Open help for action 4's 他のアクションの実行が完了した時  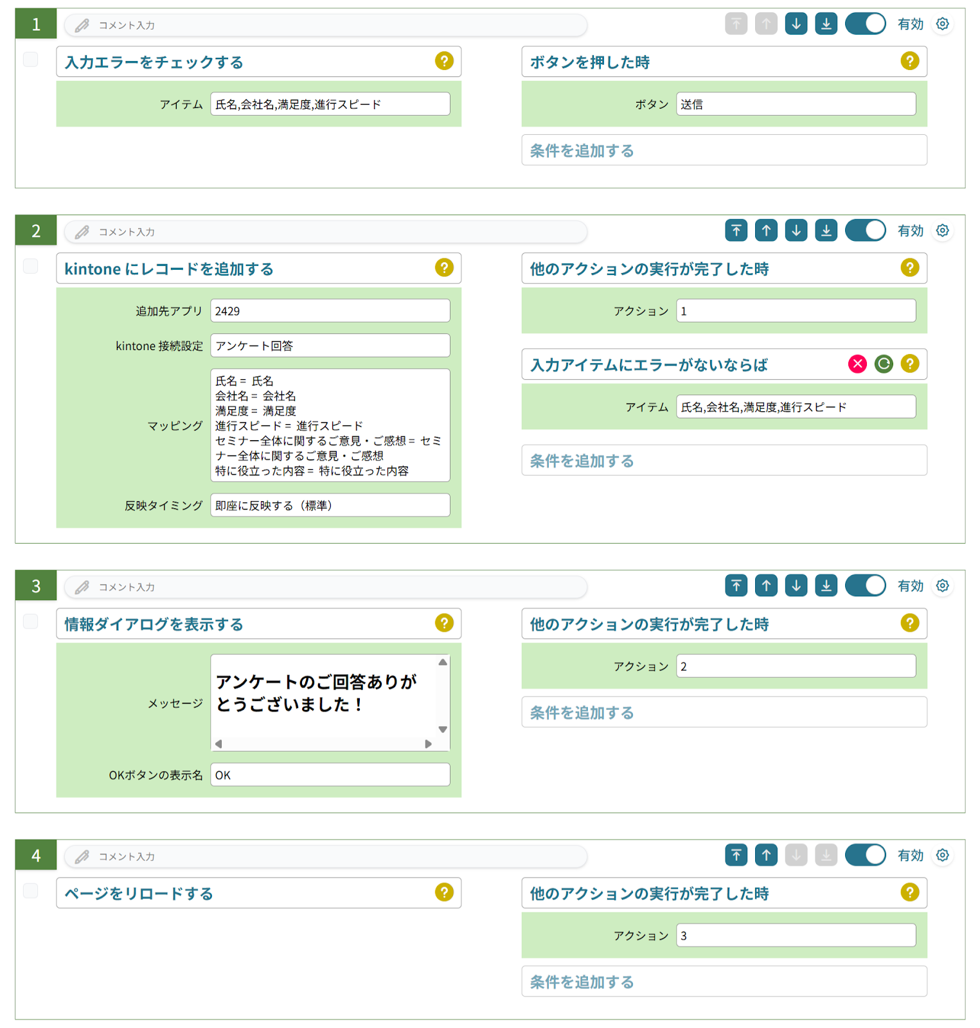(909, 892)
